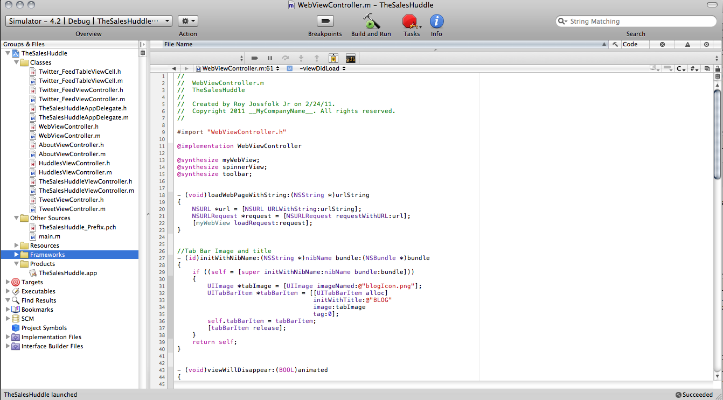
Task: Click the errors column header icon
Action: (662, 44)
